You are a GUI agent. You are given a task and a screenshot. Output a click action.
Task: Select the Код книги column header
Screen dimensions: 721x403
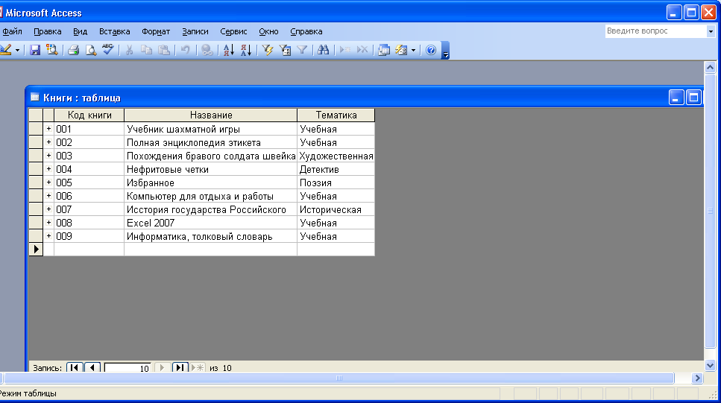[x=89, y=115]
